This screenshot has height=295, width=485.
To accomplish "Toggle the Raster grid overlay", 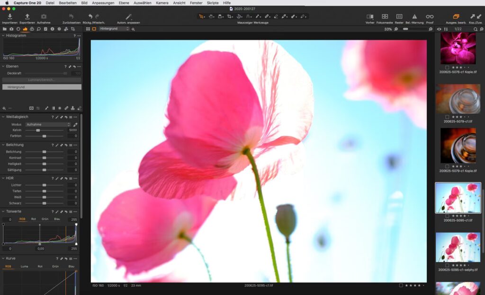I will click(x=399, y=17).
